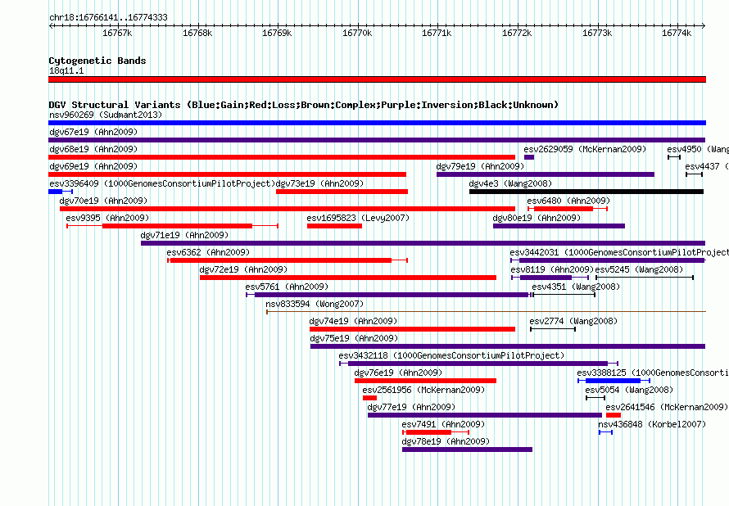
Task: Click the esv3432118 variant label
Action: pyautogui.click(x=451, y=355)
